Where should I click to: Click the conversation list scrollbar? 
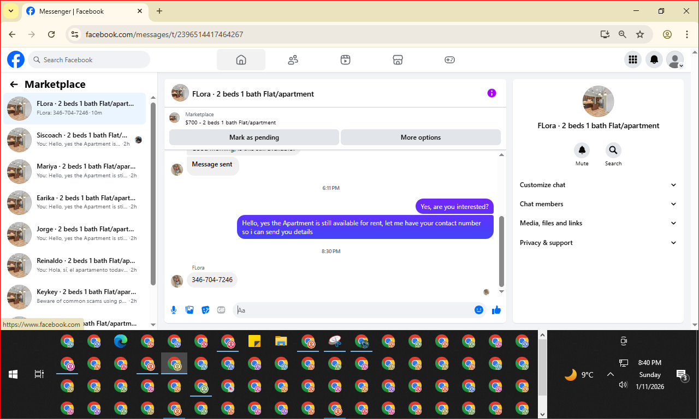153,194
